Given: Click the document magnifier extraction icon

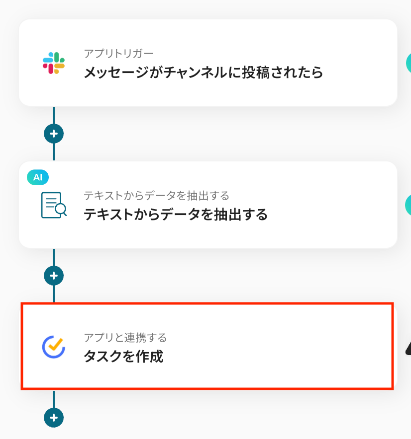Looking at the screenshot, I should pos(54,205).
